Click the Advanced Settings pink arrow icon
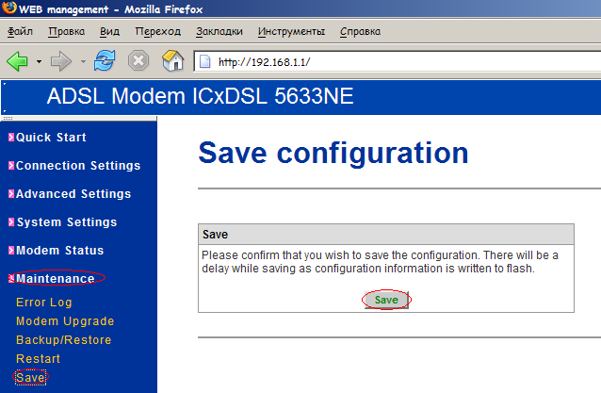 point(11,194)
